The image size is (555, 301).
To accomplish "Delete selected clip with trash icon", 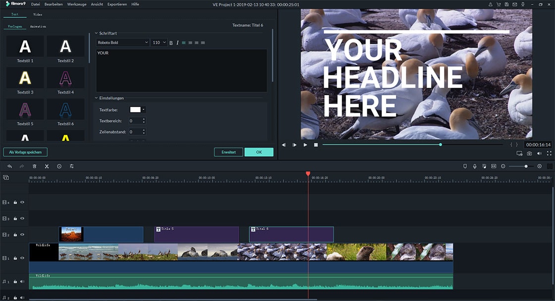I will point(34,166).
